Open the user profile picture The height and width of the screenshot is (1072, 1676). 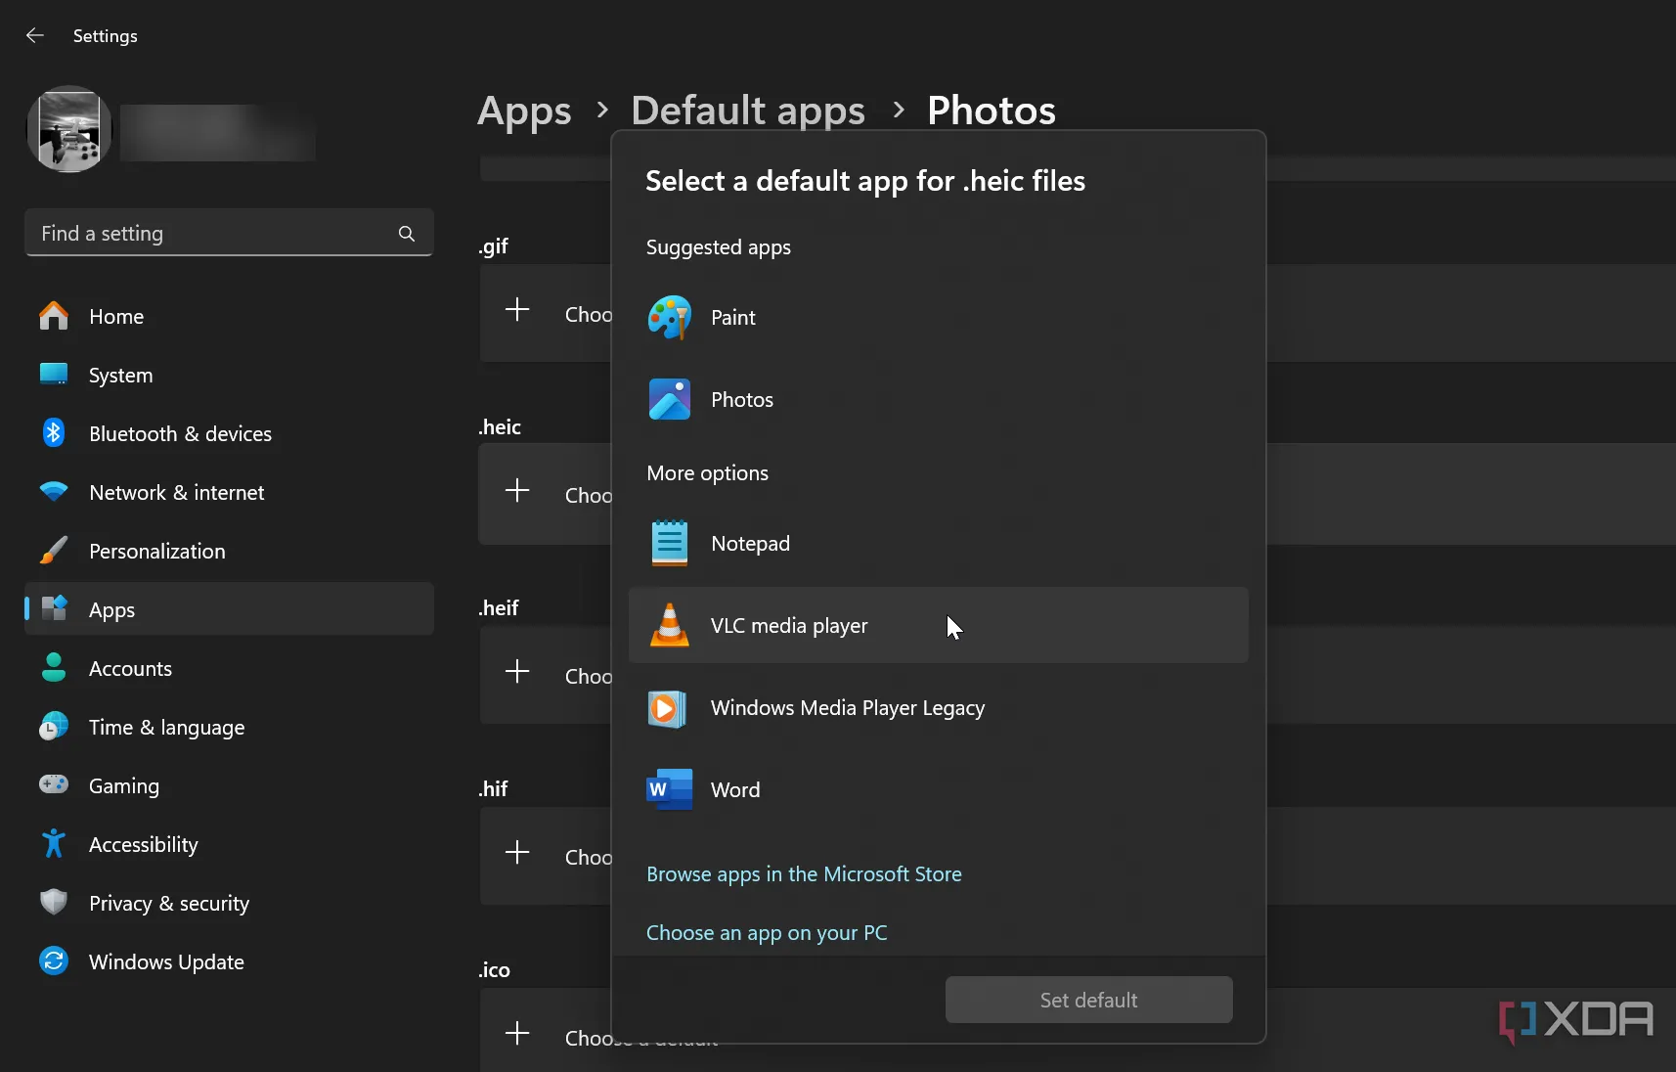coord(68,129)
